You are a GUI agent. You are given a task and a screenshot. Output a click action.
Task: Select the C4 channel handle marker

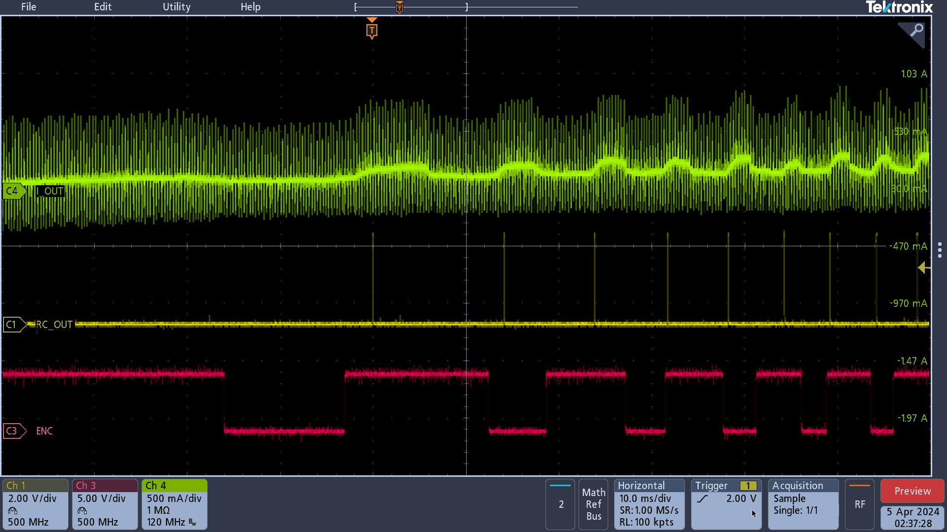[13, 191]
